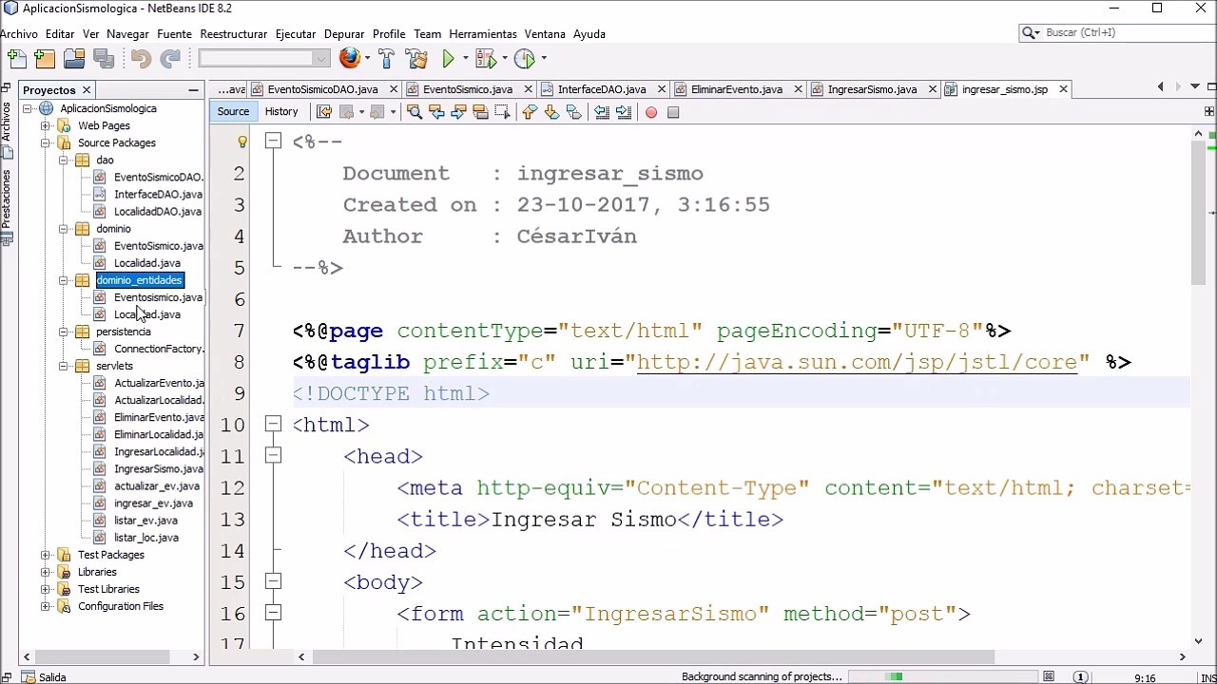The image size is (1217, 684).
Task: Expand the Web Pages tree node
Action: pos(45,125)
